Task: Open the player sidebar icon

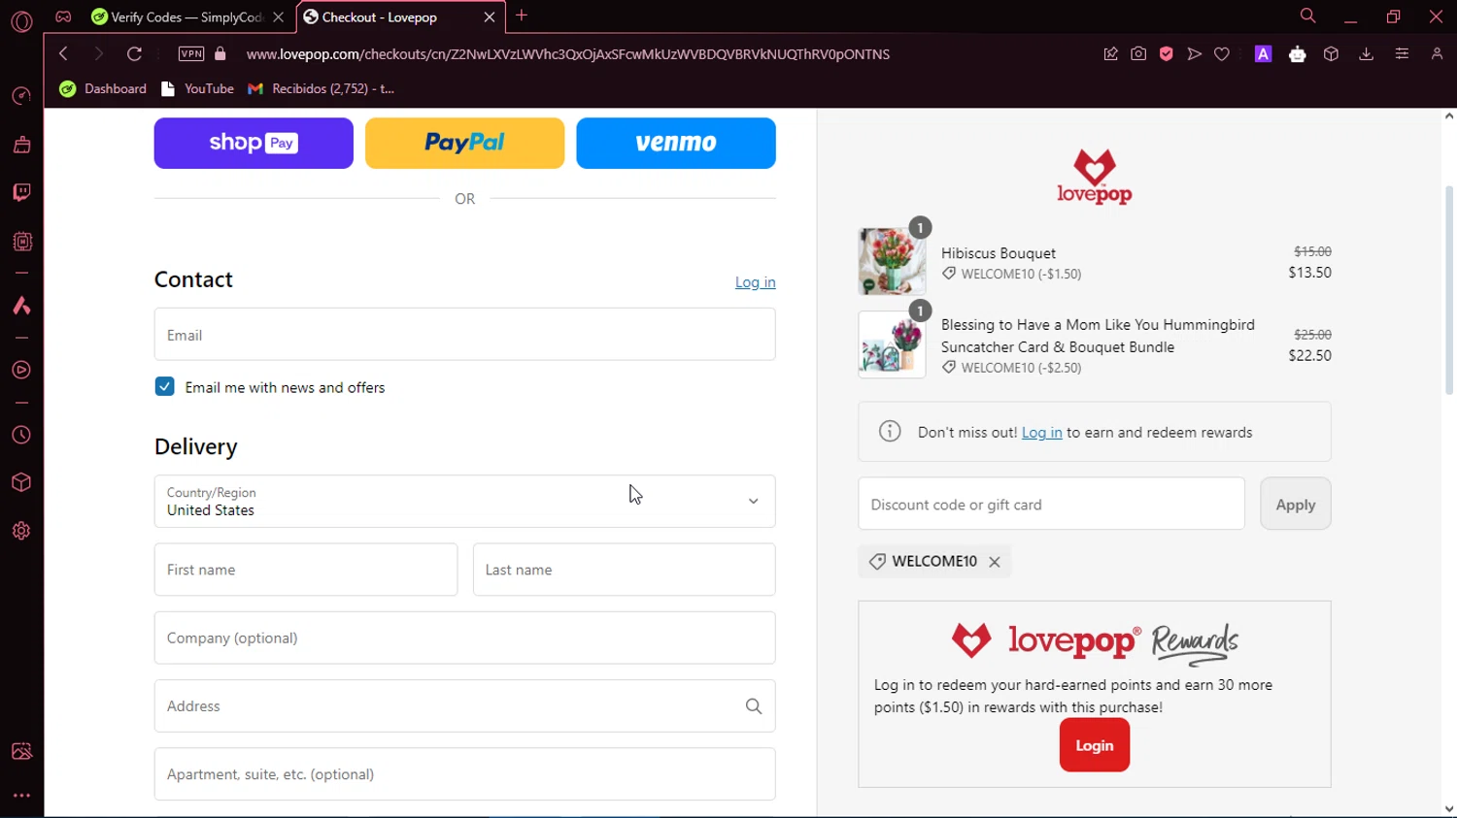Action: pyautogui.click(x=21, y=370)
